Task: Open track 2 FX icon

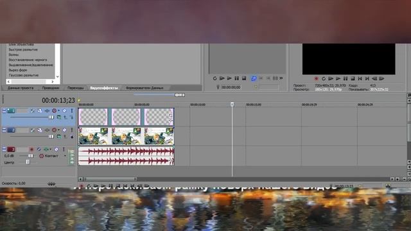Action: pyautogui.click(x=47, y=130)
